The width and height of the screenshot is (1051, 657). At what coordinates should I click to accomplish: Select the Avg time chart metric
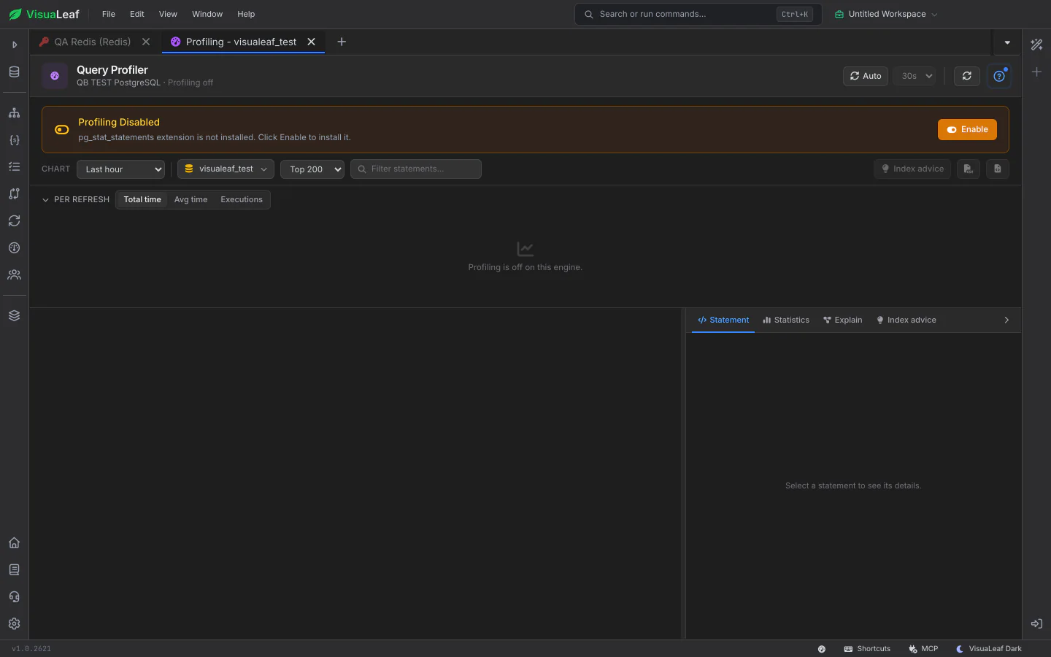click(190, 200)
